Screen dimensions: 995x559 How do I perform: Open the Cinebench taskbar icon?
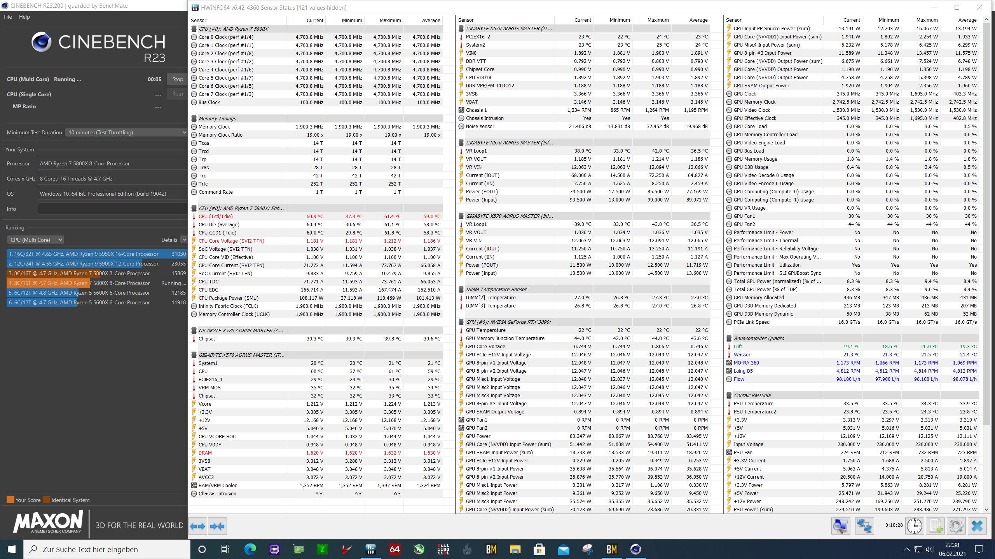pos(635,549)
